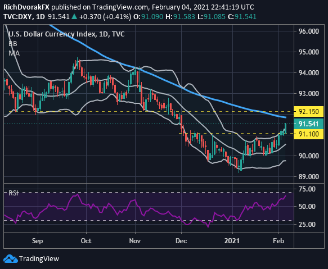The width and height of the screenshot is (328, 269).
Task: Click the RSI 25.00 axis label
Action: point(307,225)
